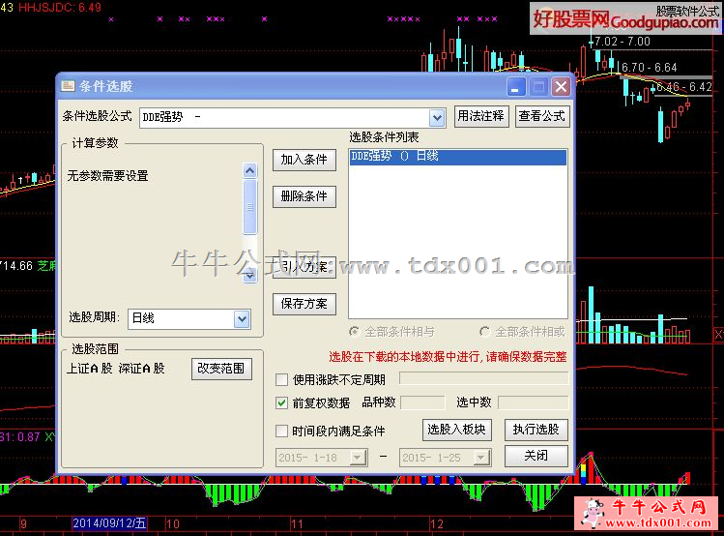This screenshot has width=724, height=536.
Task: Close the 条件选股 dialog with X
Action: coord(561,87)
